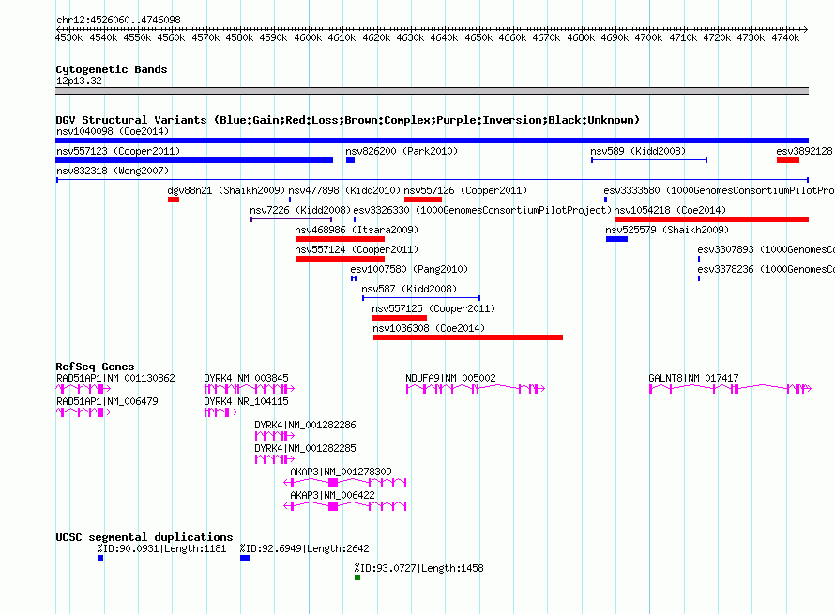The image size is (835, 614).
Task: Click the green %ID:93.0727 duplication block
Action: coord(357,577)
